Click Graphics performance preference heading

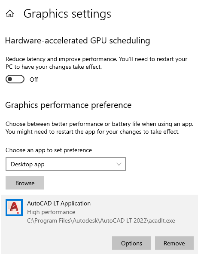pos(68,105)
